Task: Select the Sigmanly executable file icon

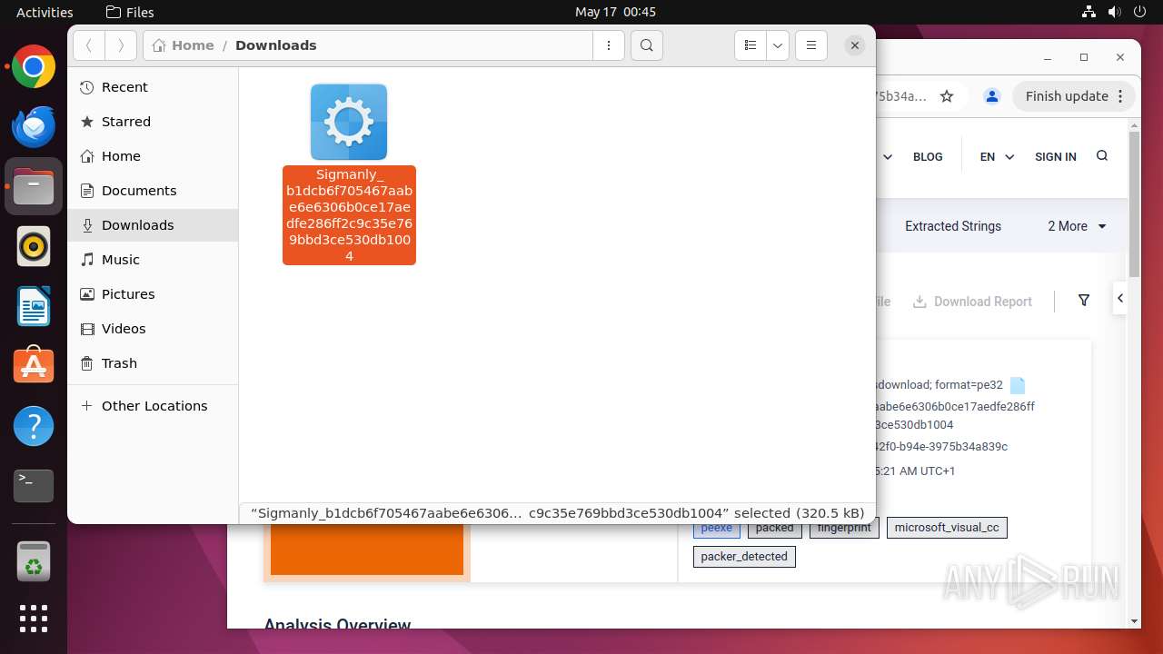Action: click(x=349, y=122)
